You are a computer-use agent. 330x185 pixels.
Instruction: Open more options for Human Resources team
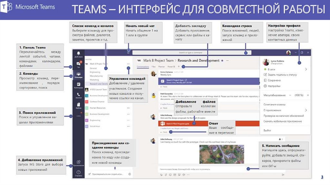tap(128, 108)
